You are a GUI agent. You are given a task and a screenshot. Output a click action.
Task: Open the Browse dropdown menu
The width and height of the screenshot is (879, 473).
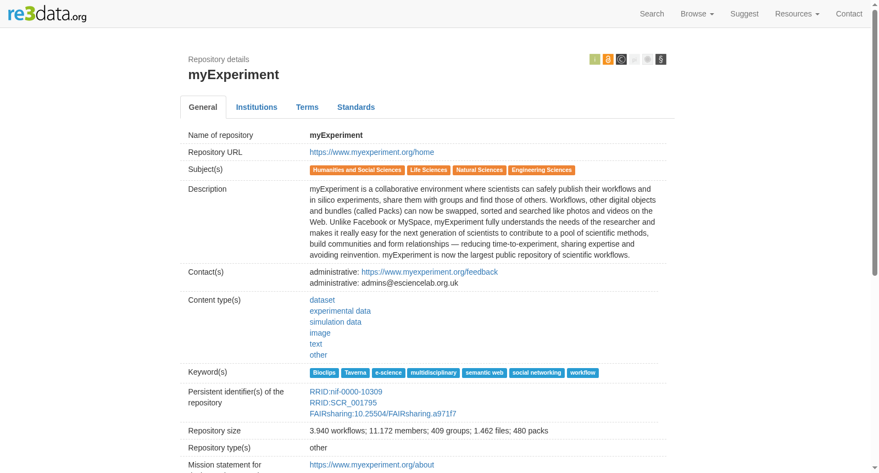coord(697,14)
